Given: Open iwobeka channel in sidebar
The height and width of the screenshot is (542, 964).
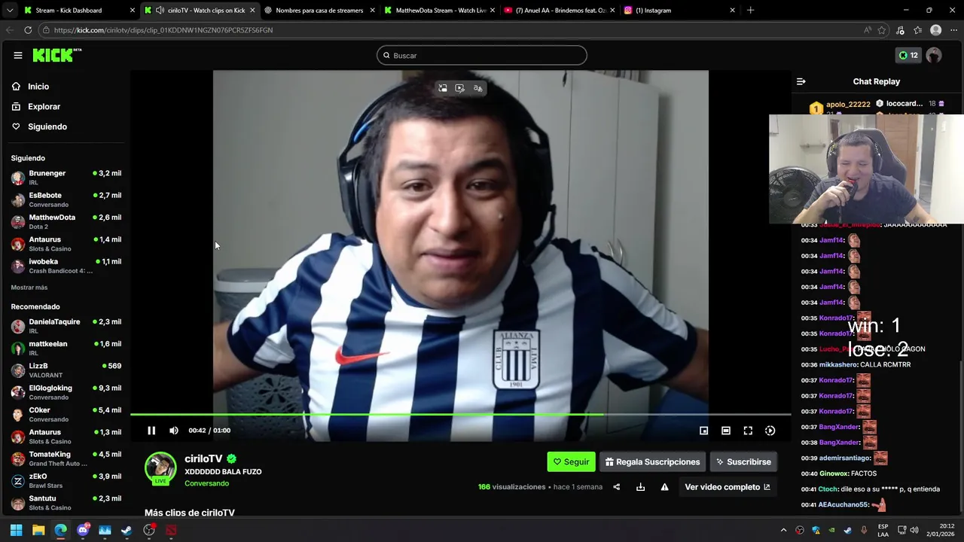Looking at the screenshot, I should point(66,266).
